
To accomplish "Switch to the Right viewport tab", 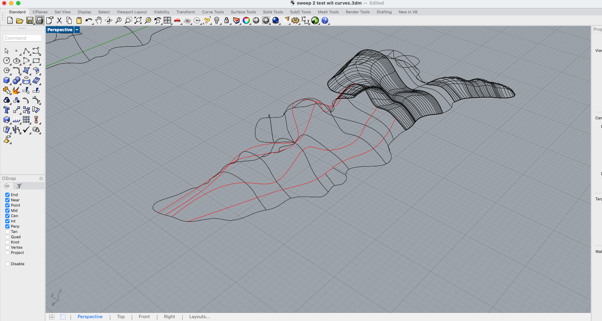I will pos(169,317).
